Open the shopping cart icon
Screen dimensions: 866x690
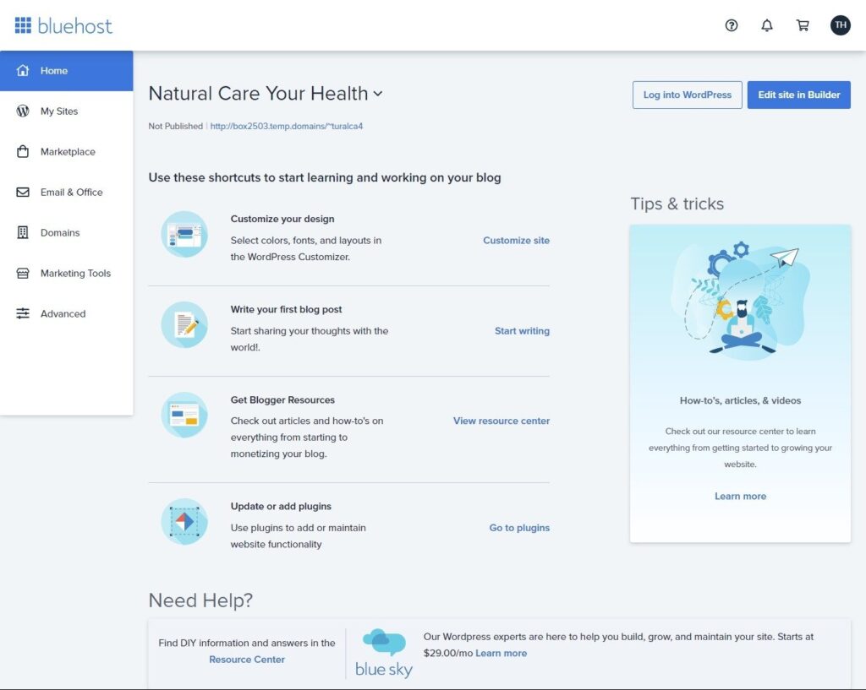click(x=803, y=25)
